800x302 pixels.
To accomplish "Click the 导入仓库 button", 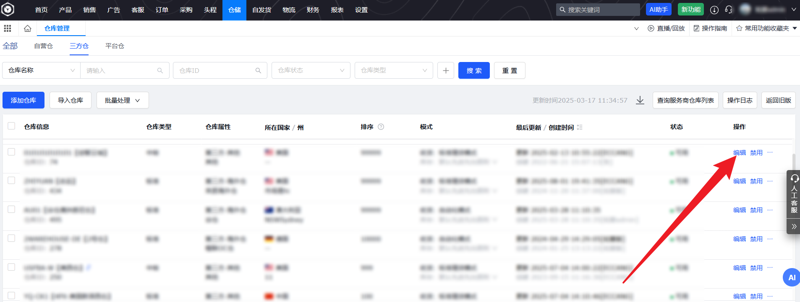I will click(x=71, y=100).
